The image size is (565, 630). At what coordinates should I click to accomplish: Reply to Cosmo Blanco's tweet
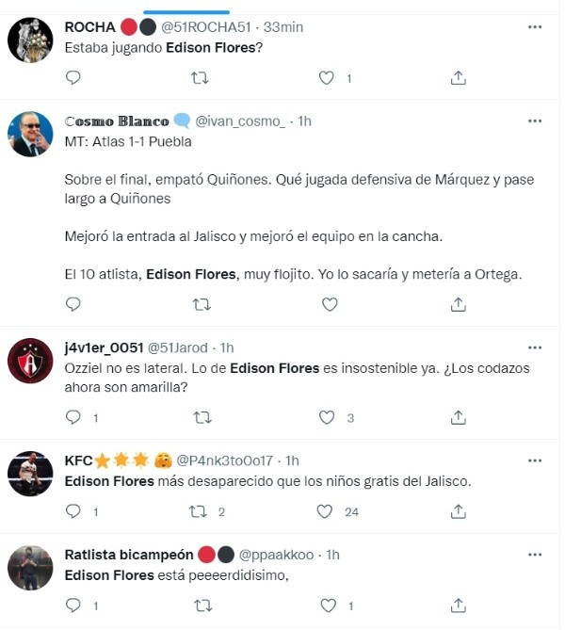point(73,304)
